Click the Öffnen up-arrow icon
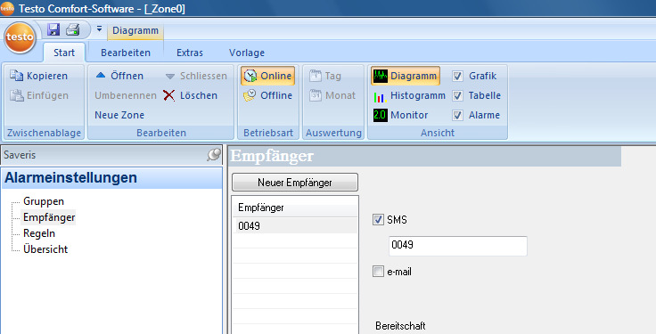This screenshot has height=334, width=656. tap(101, 76)
